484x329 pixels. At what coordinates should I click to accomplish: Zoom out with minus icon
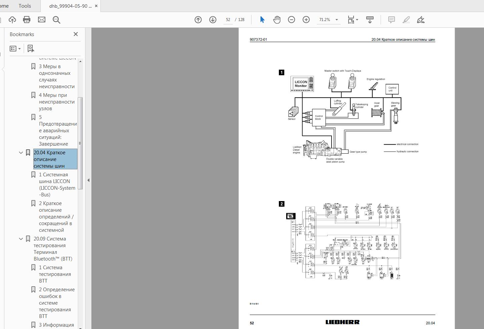click(x=292, y=20)
